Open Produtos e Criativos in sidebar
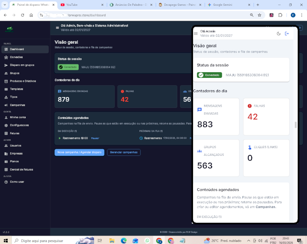307x244 pixels. tap(23, 81)
